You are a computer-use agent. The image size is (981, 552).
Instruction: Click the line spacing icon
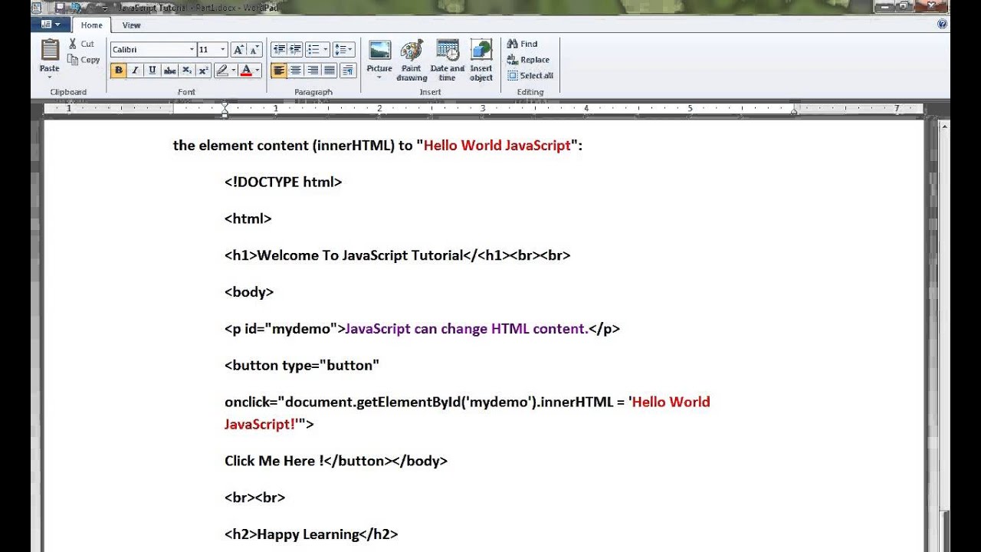[340, 50]
